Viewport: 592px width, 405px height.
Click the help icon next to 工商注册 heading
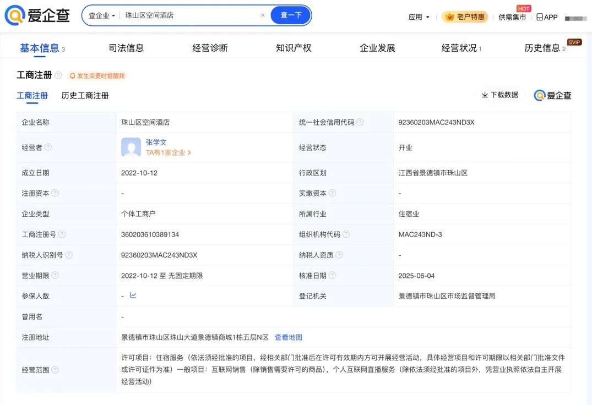coord(58,75)
